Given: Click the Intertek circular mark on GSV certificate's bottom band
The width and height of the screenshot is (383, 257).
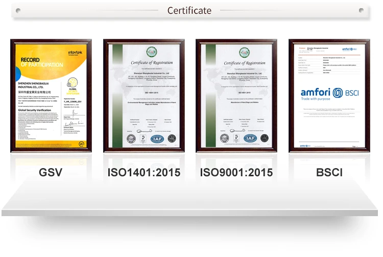Looking at the screenshot, I should (x=81, y=144).
